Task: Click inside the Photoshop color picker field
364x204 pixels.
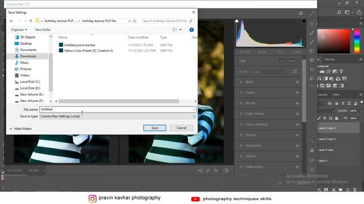Action: pyautogui.click(x=333, y=41)
